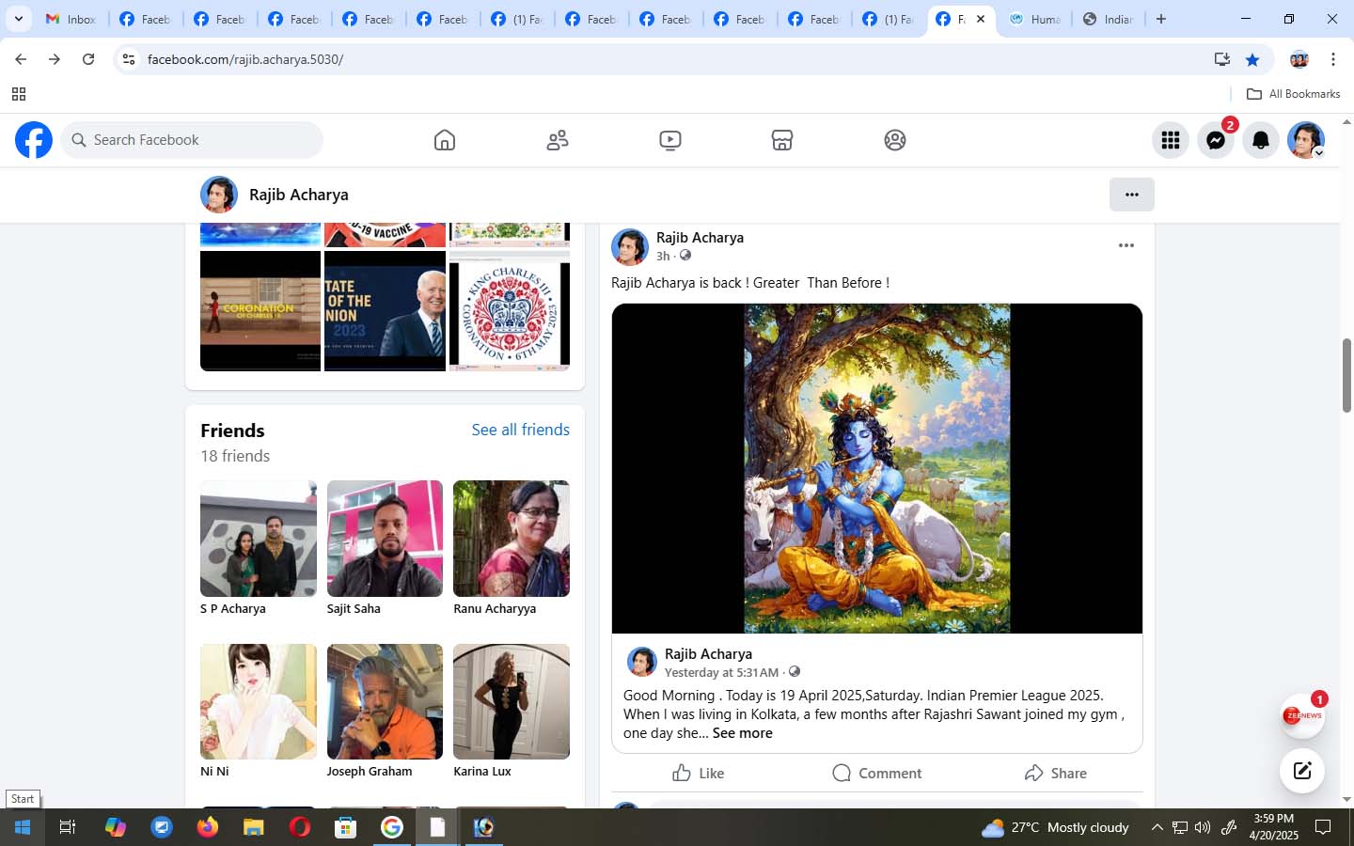Expand post text with See more

(742, 733)
